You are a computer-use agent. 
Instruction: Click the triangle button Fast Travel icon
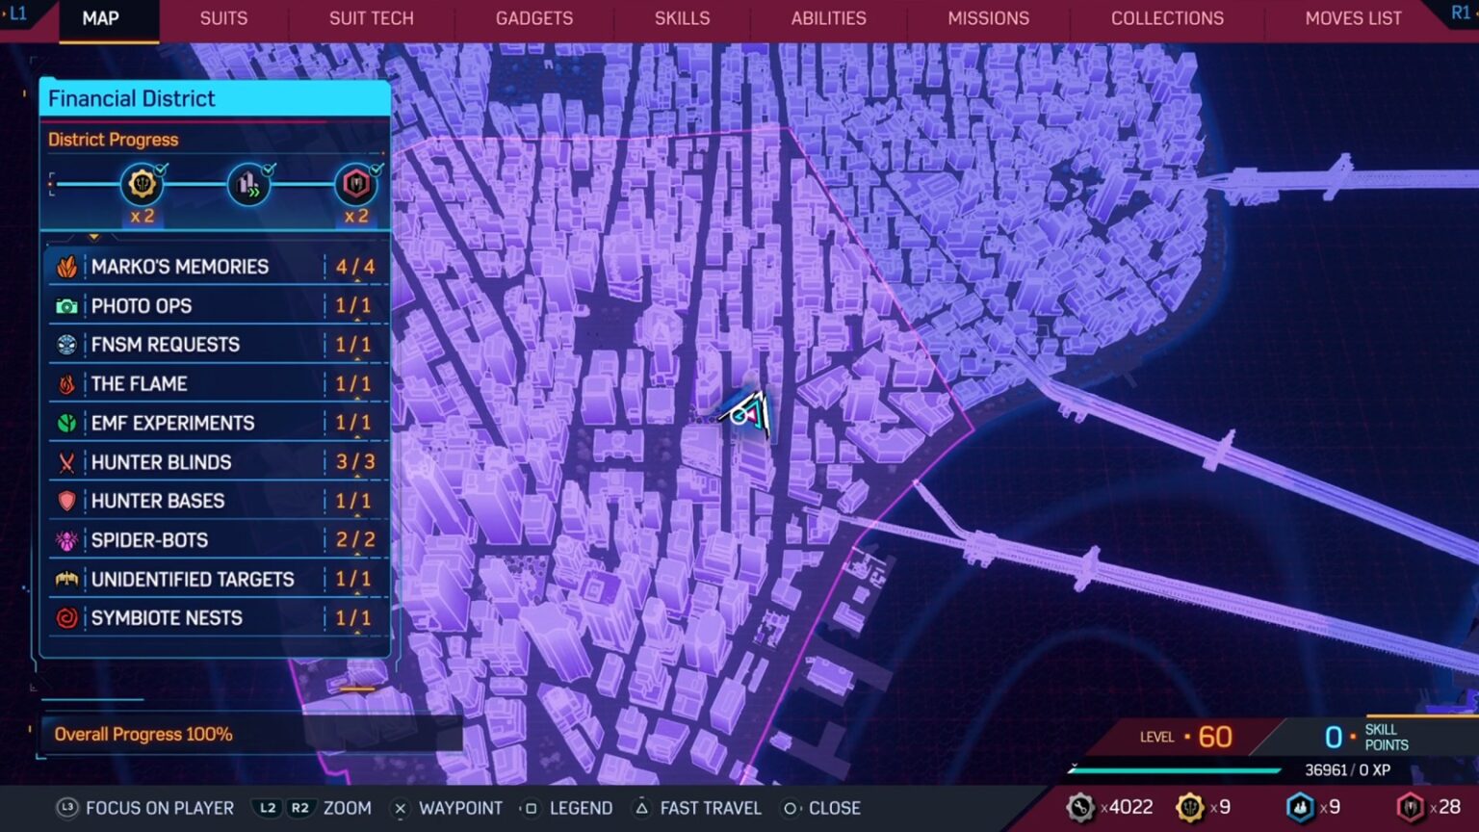coord(641,808)
